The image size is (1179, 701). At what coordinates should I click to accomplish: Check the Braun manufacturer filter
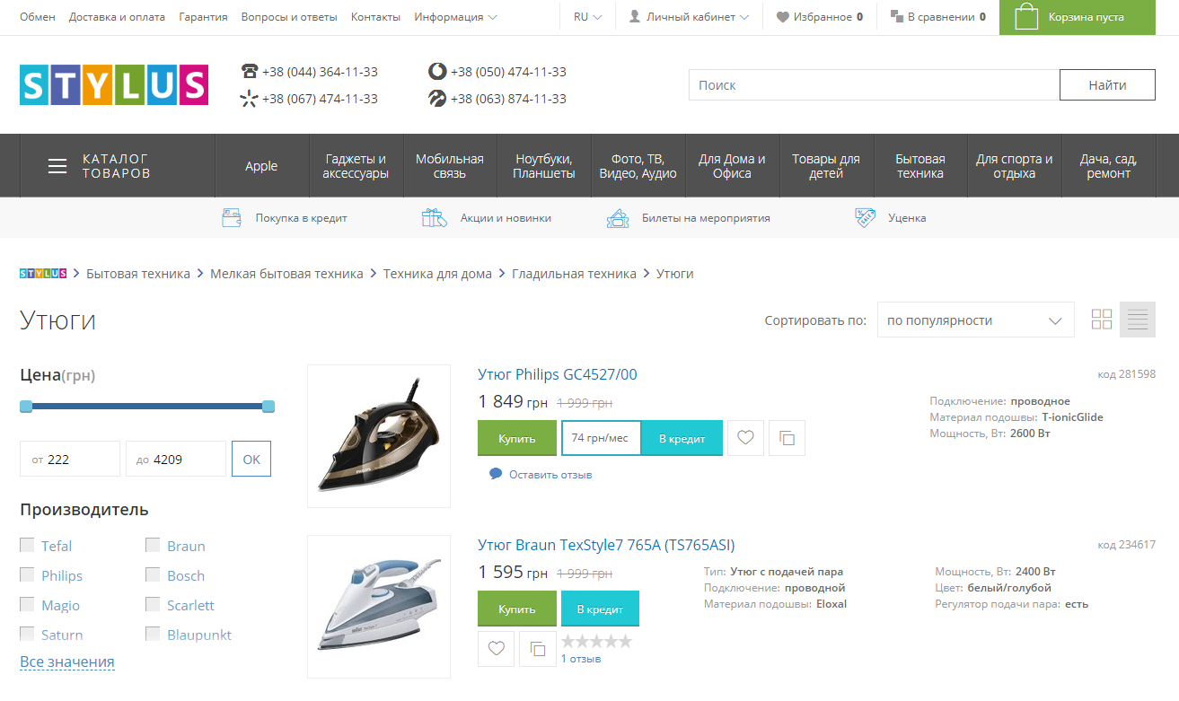153,545
